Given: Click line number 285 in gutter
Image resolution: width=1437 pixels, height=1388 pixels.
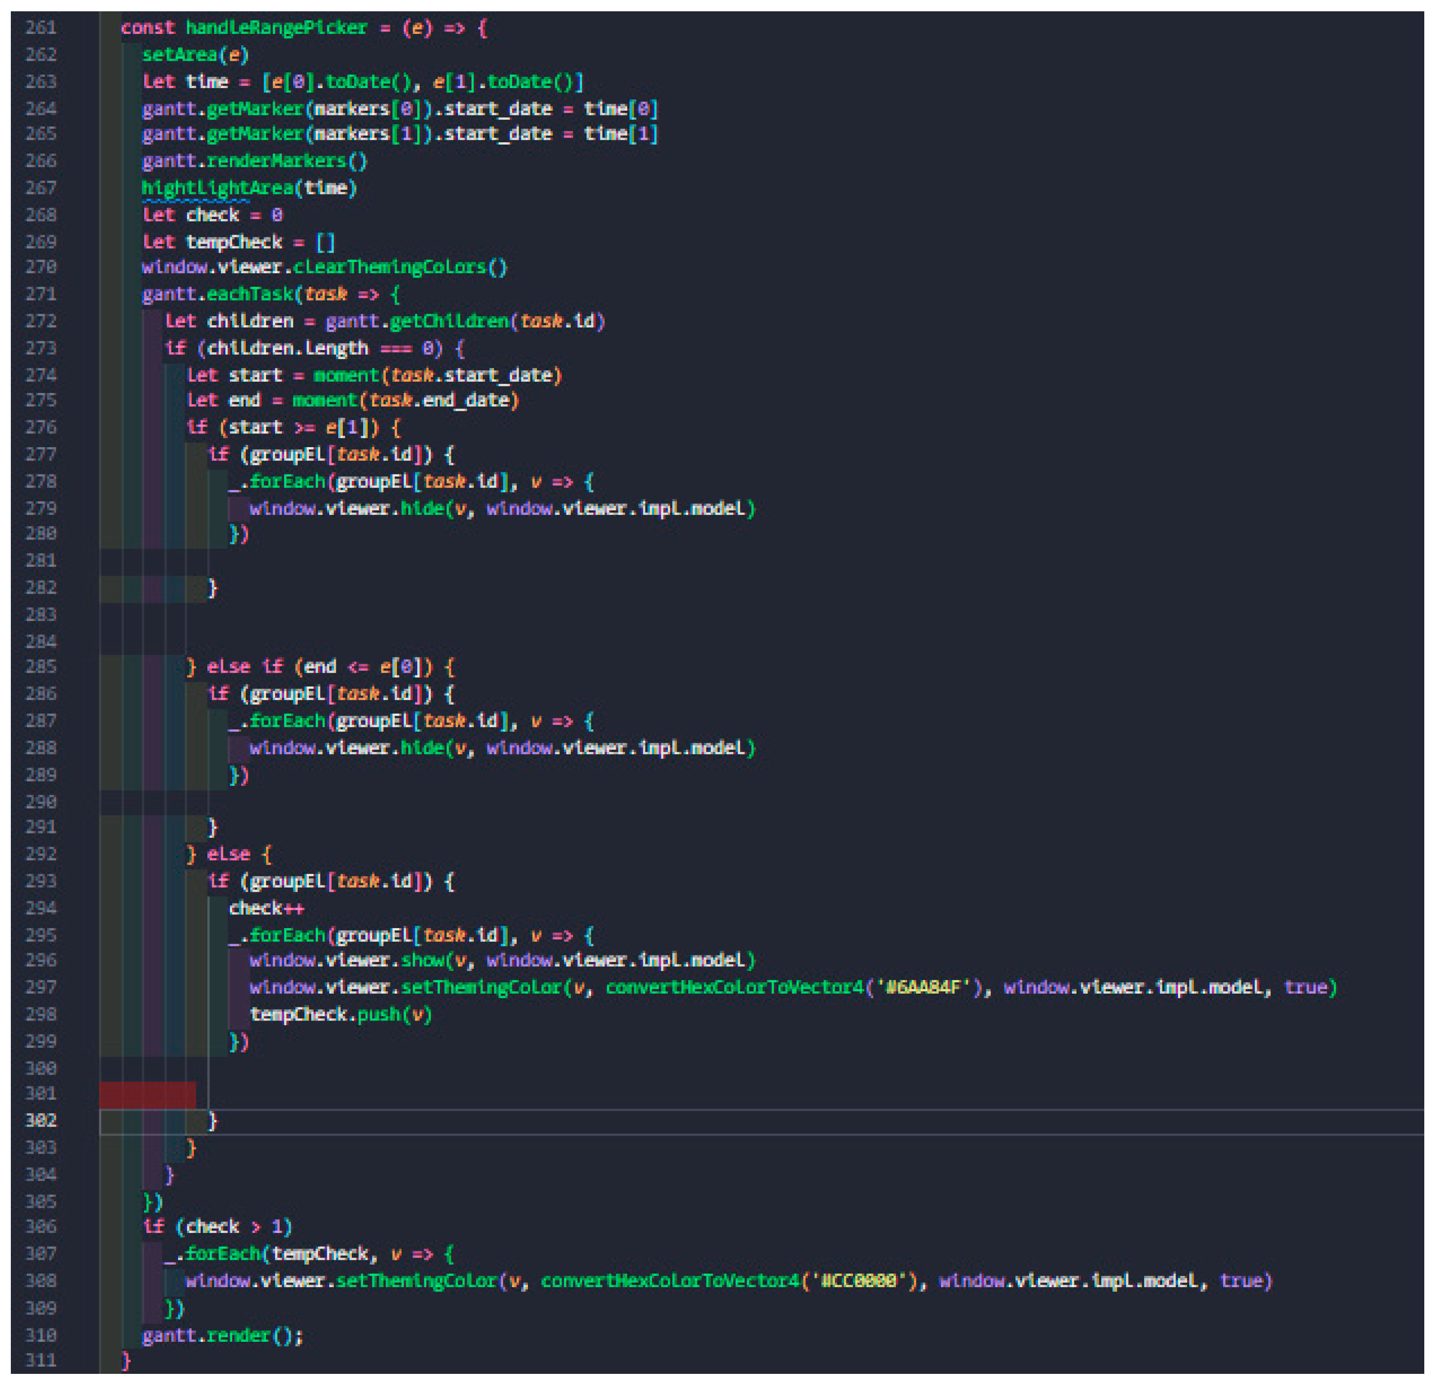Looking at the screenshot, I should tap(41, 667).
